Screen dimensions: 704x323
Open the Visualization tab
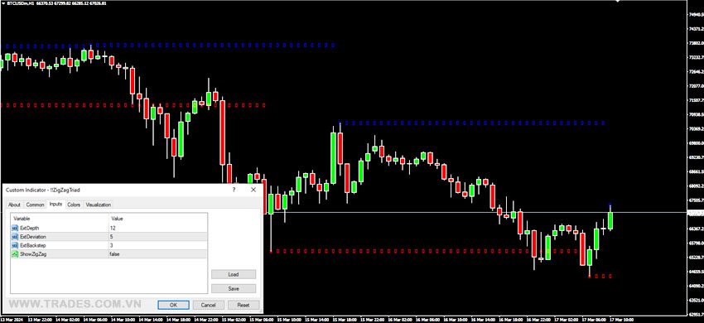pos(99,205)
